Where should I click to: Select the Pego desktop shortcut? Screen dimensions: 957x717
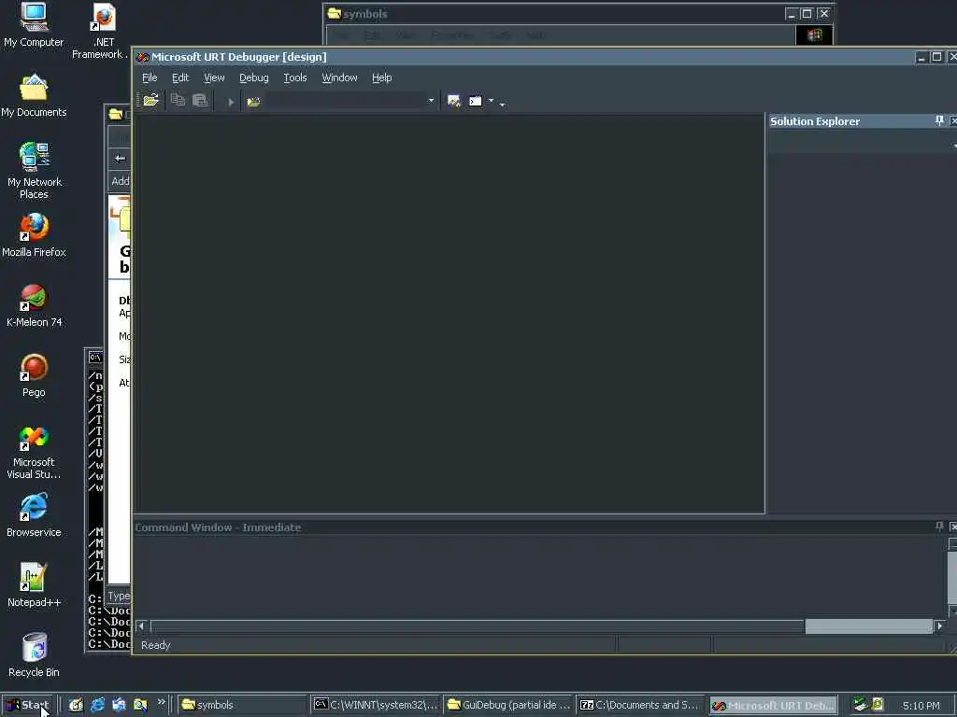point(34,375)
